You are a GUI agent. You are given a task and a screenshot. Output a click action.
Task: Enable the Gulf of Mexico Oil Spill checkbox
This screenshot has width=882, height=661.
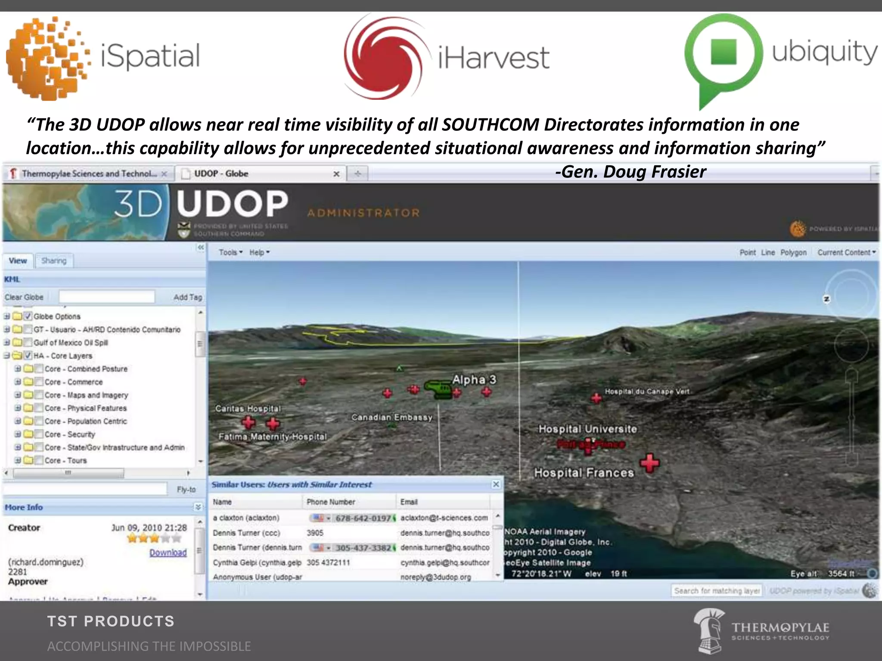28,343
